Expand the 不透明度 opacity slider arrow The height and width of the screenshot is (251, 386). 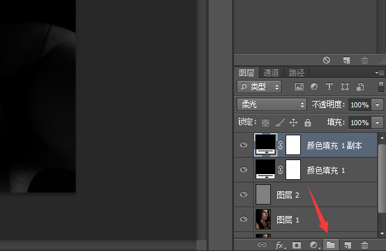377,105
